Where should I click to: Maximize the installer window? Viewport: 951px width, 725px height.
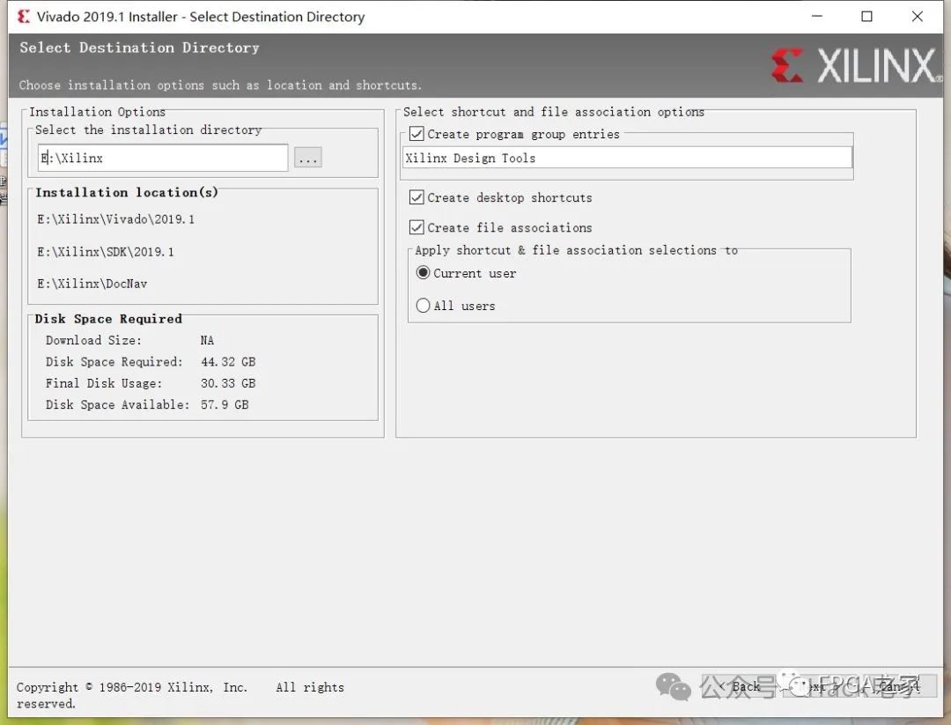point(866,17)
